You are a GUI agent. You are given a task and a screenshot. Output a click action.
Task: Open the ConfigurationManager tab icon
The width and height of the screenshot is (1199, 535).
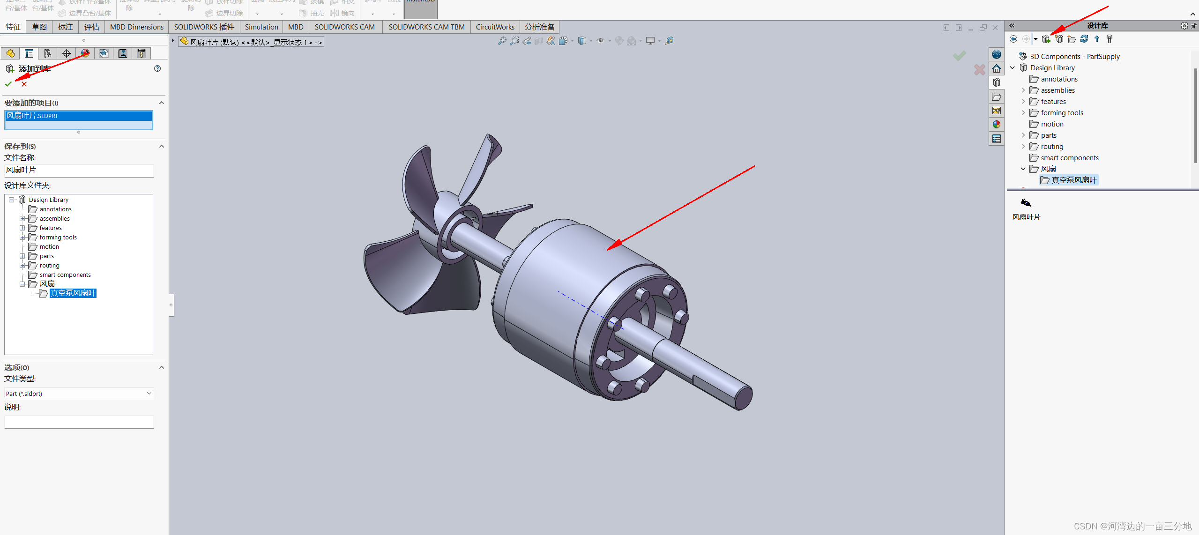(x=48, y=53)
